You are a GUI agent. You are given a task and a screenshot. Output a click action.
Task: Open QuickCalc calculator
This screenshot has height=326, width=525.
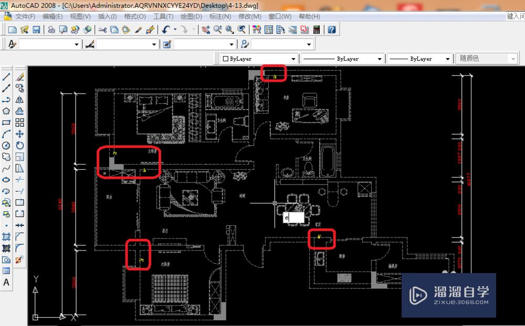click(x=317, y=30)
